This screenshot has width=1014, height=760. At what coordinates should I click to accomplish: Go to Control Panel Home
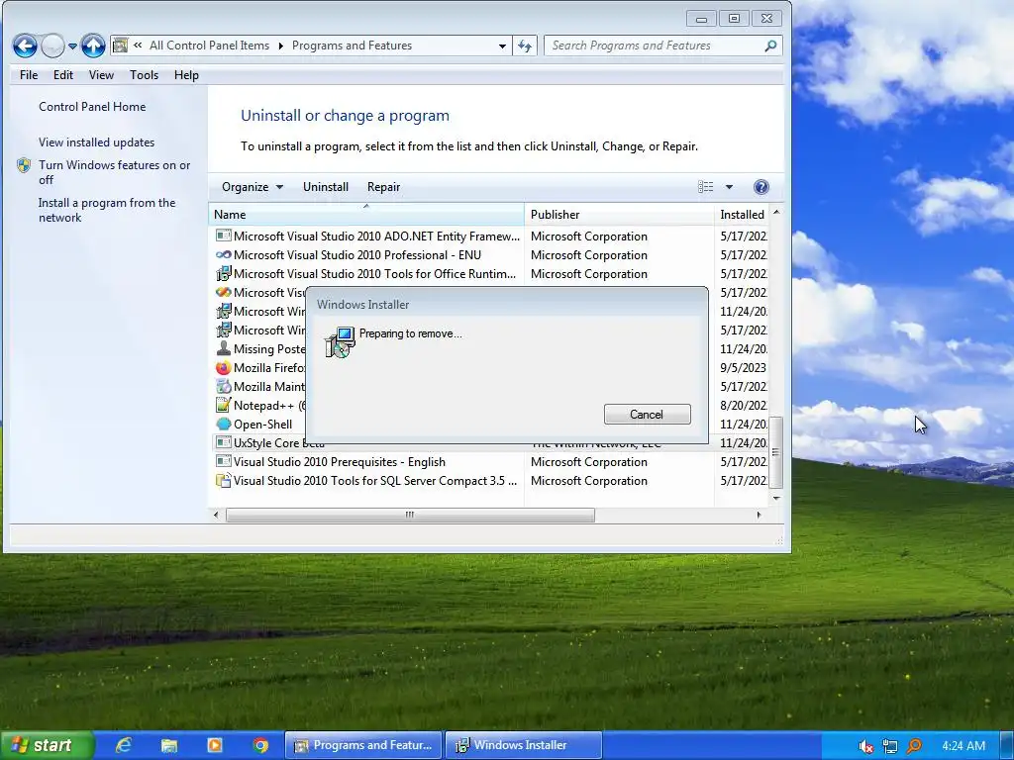[92, 107]
